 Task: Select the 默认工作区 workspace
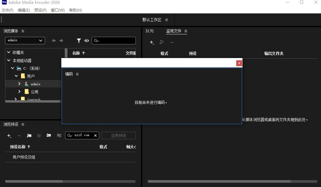(152, 20)
